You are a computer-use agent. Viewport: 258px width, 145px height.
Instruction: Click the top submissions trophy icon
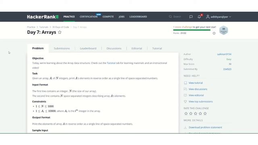point(185,101)
